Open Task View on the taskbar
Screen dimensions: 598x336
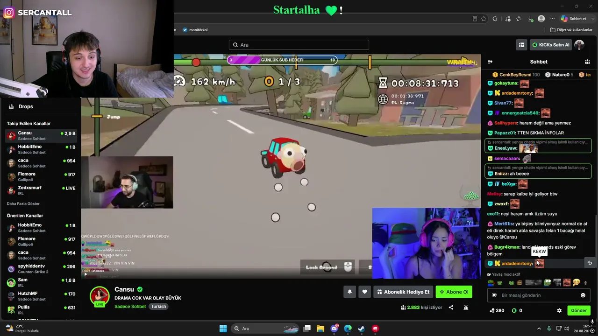pos(307,329)
